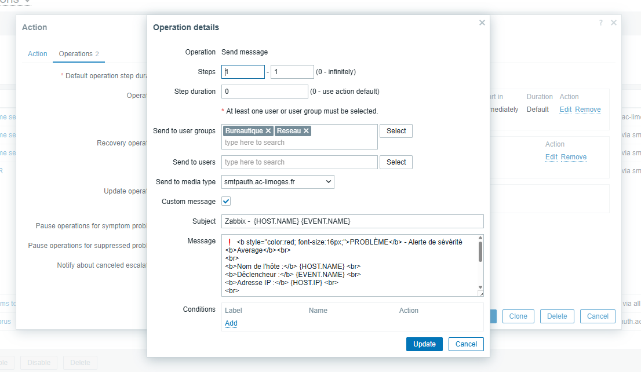Click Select button for Send to users

[x=396, y=162]
